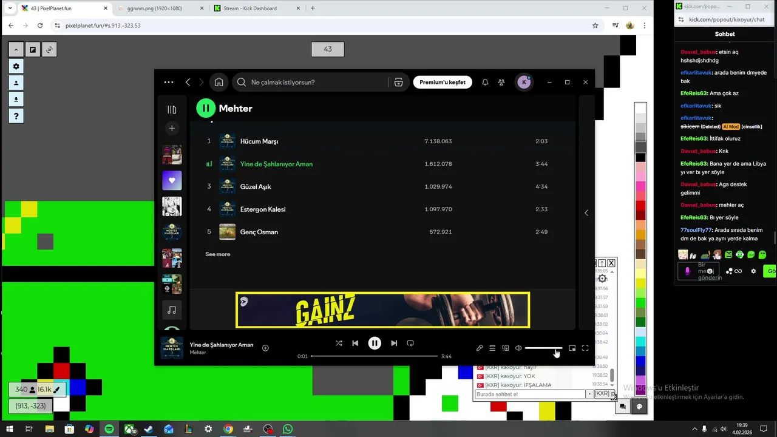Select the red color in PixelPlanet palette
Viewport: 777px width, 437px height.
click(x=640, y=205)
